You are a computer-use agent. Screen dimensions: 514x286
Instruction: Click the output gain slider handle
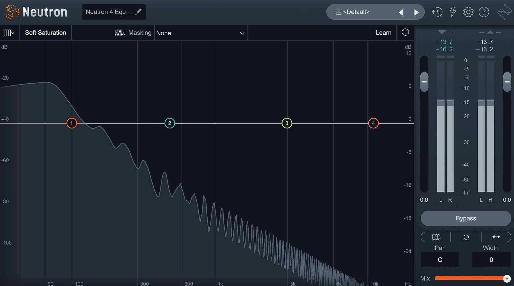[x=507, y=82]
